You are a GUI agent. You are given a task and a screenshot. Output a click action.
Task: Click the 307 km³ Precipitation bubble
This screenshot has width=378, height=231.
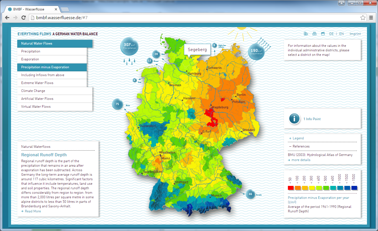click(129, 47)
